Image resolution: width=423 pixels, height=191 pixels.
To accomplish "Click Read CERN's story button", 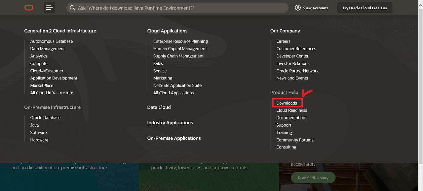I will point(313,177).
